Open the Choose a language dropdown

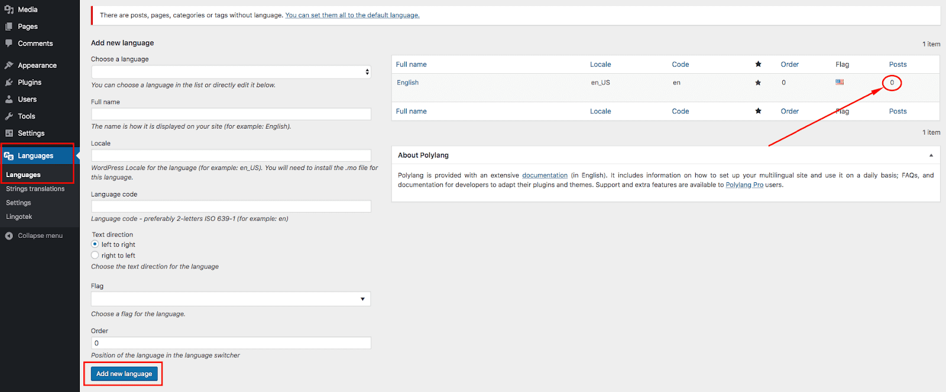(231, 72)
